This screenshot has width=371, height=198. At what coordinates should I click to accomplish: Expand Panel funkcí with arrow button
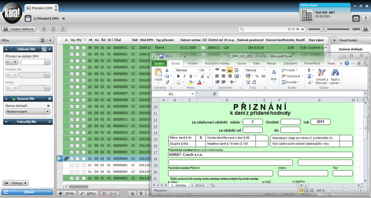coord(334,40)
